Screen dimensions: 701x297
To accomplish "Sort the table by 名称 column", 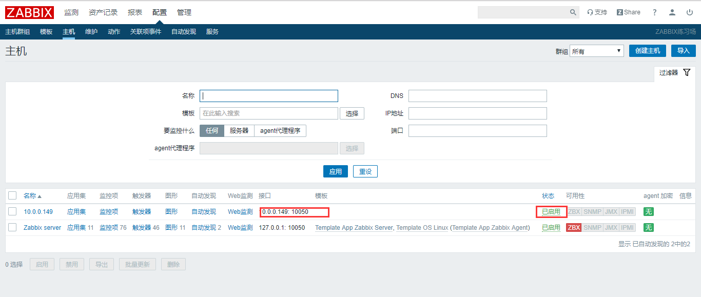I will (32, 196).
